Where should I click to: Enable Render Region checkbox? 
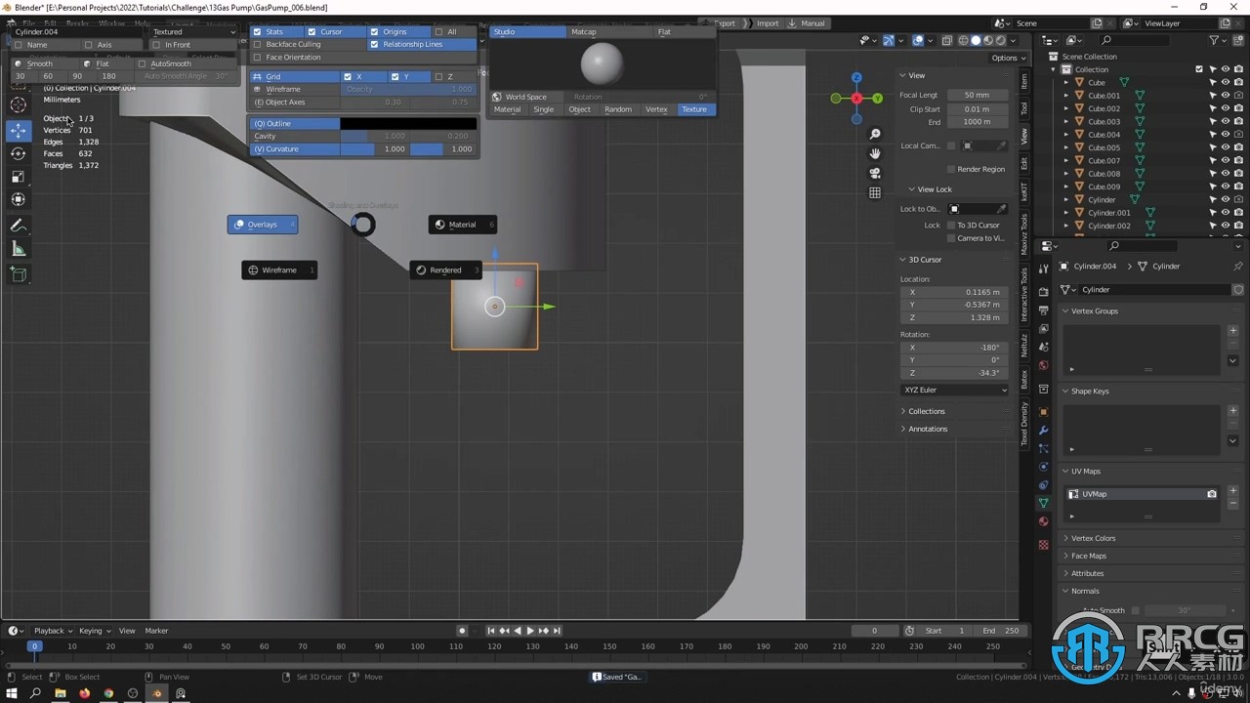pyautogui.click(x=951, y=169)
